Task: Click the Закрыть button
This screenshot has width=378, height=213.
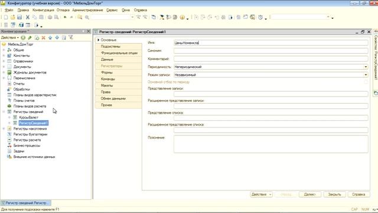Action: [x=334, y=195]
